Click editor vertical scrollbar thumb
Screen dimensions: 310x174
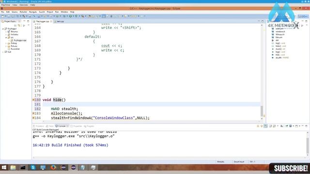click(262, 111)
